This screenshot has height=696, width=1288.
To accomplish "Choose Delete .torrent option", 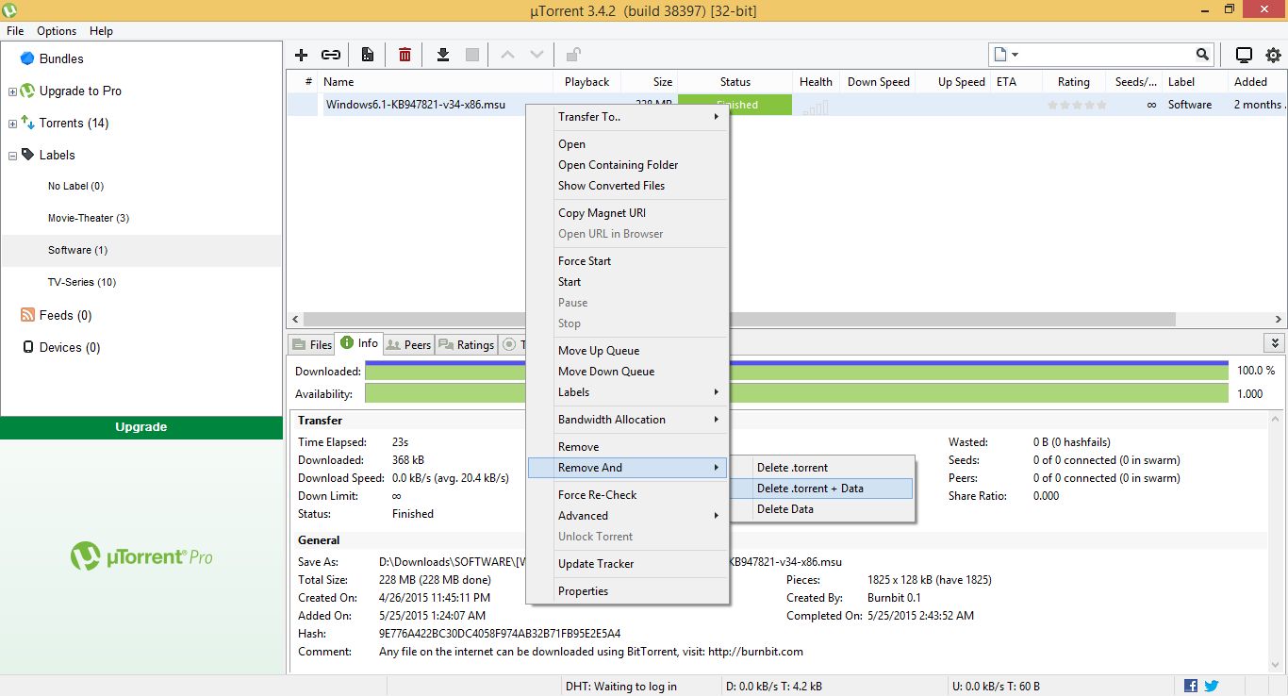I will pyautogui.click(x=821, y=468).
